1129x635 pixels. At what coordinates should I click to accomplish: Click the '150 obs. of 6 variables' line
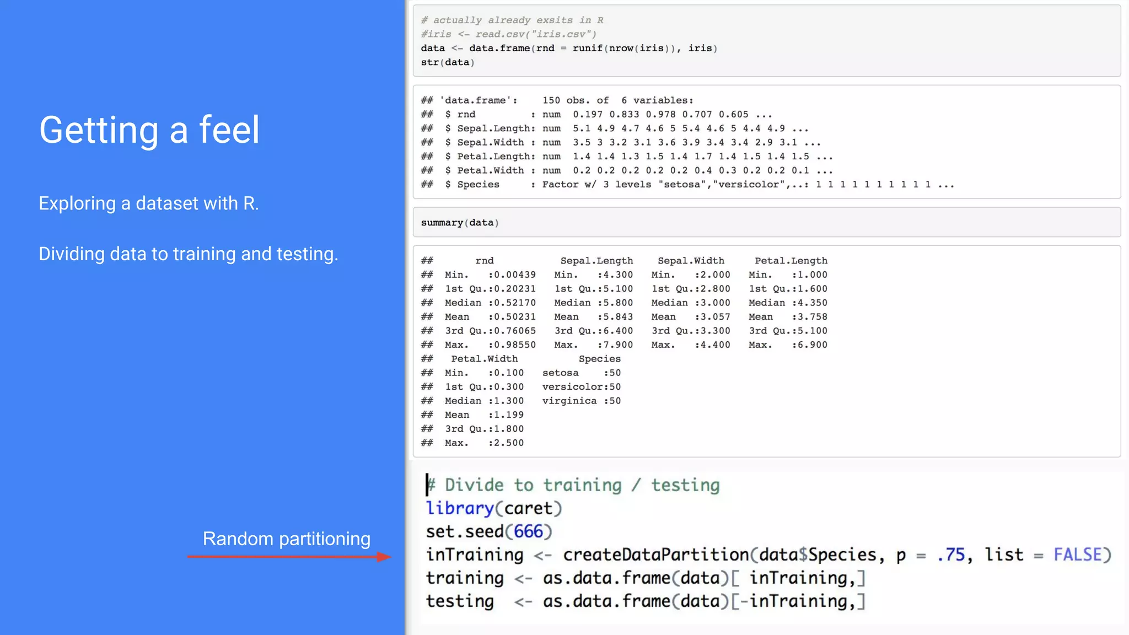click(557, 100)
